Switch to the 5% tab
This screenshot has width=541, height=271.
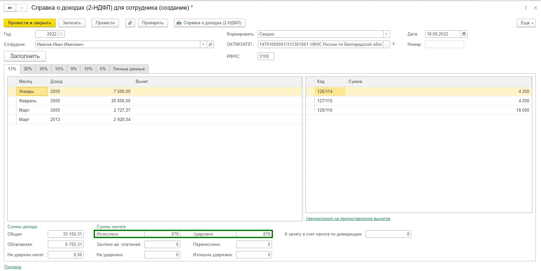pyautogui.click(x=103, y=69)
